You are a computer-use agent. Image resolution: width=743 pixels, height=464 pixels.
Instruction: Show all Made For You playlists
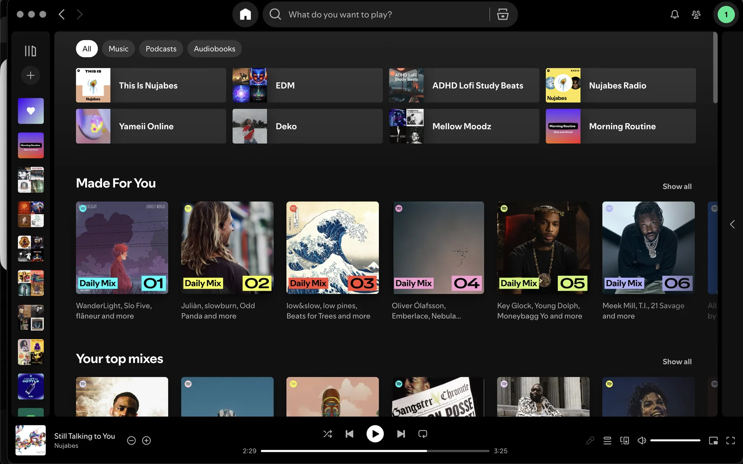[x=677, y=186]
